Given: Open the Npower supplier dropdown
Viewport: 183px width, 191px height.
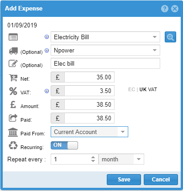Looking at the screenshot, I should coord(155,50).
